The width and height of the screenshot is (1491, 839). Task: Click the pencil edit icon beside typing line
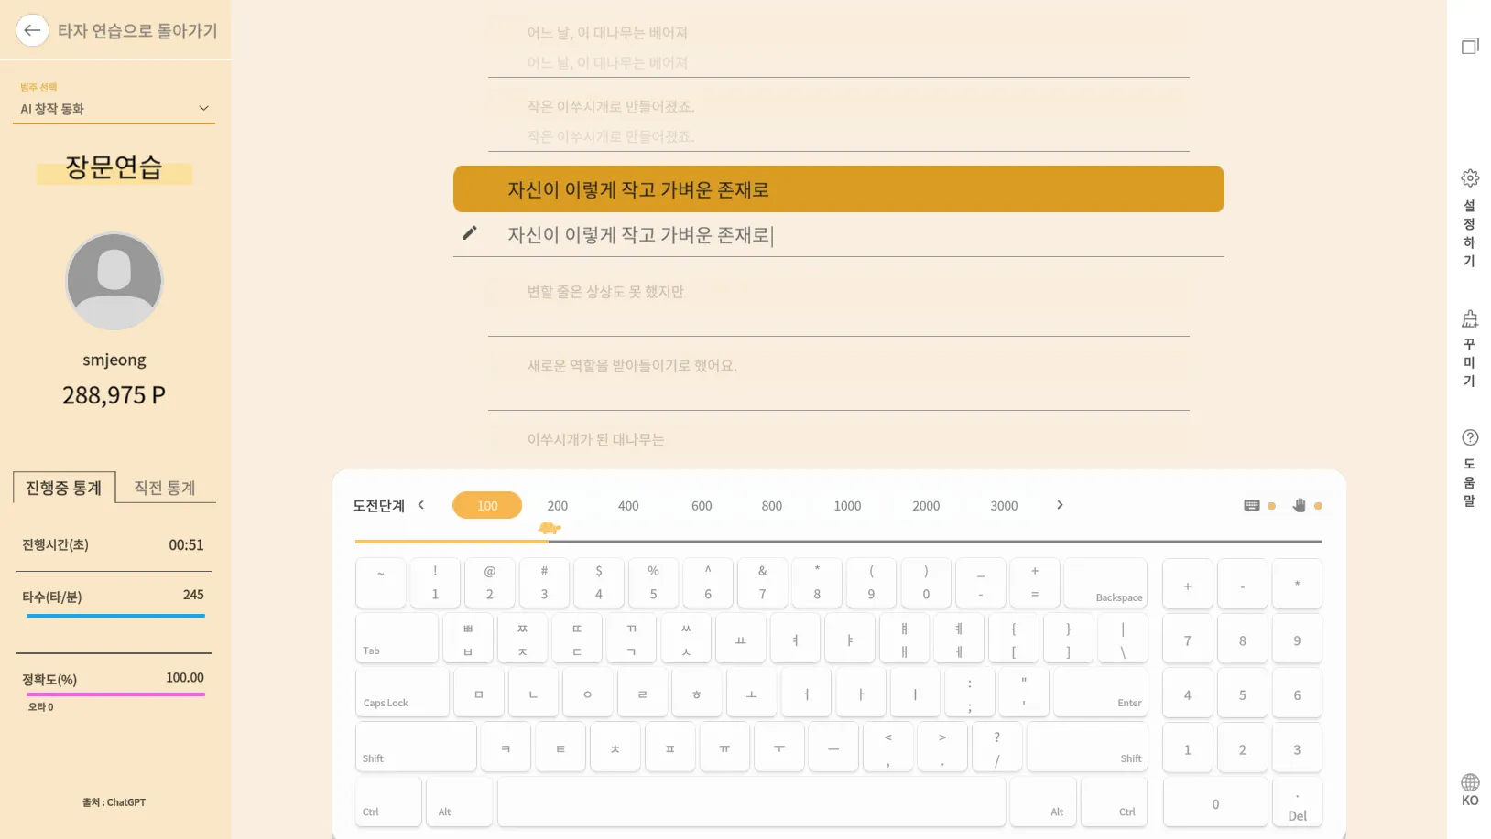point(469,233)
